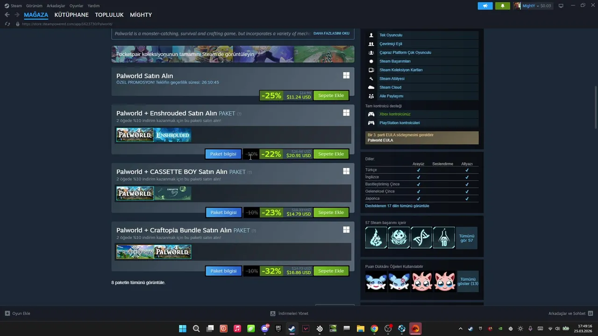Open Steam Cloud feature
598x336 pixels.
[422, 87]
